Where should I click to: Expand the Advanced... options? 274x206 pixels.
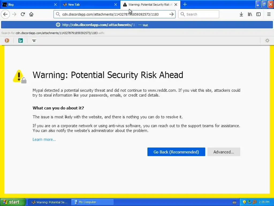(x=224, y=152)
